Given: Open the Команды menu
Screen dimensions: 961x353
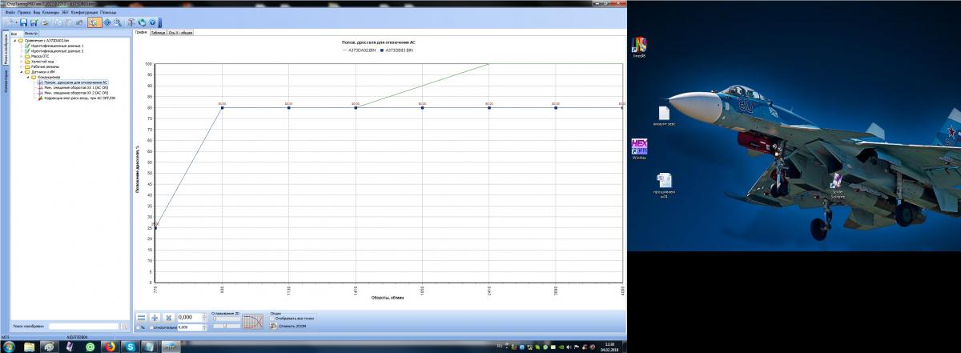Looking at the screenshot, I should click(51, 12).
